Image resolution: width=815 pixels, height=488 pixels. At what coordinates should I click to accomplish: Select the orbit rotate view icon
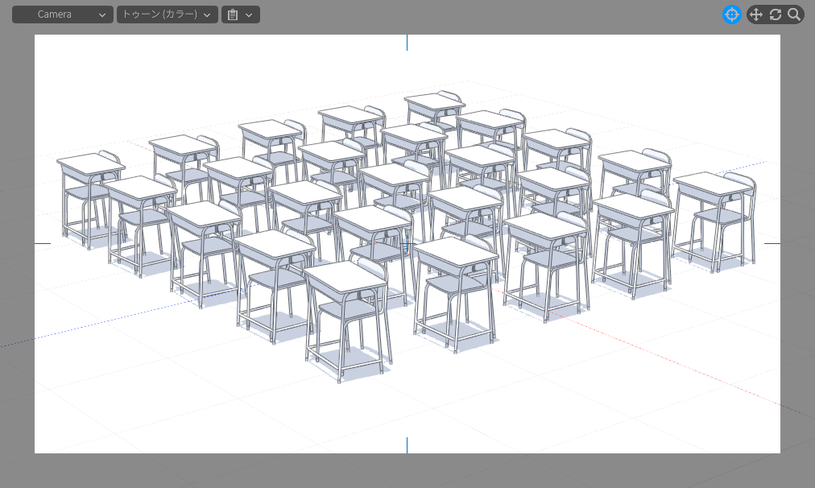pos(776,14)
